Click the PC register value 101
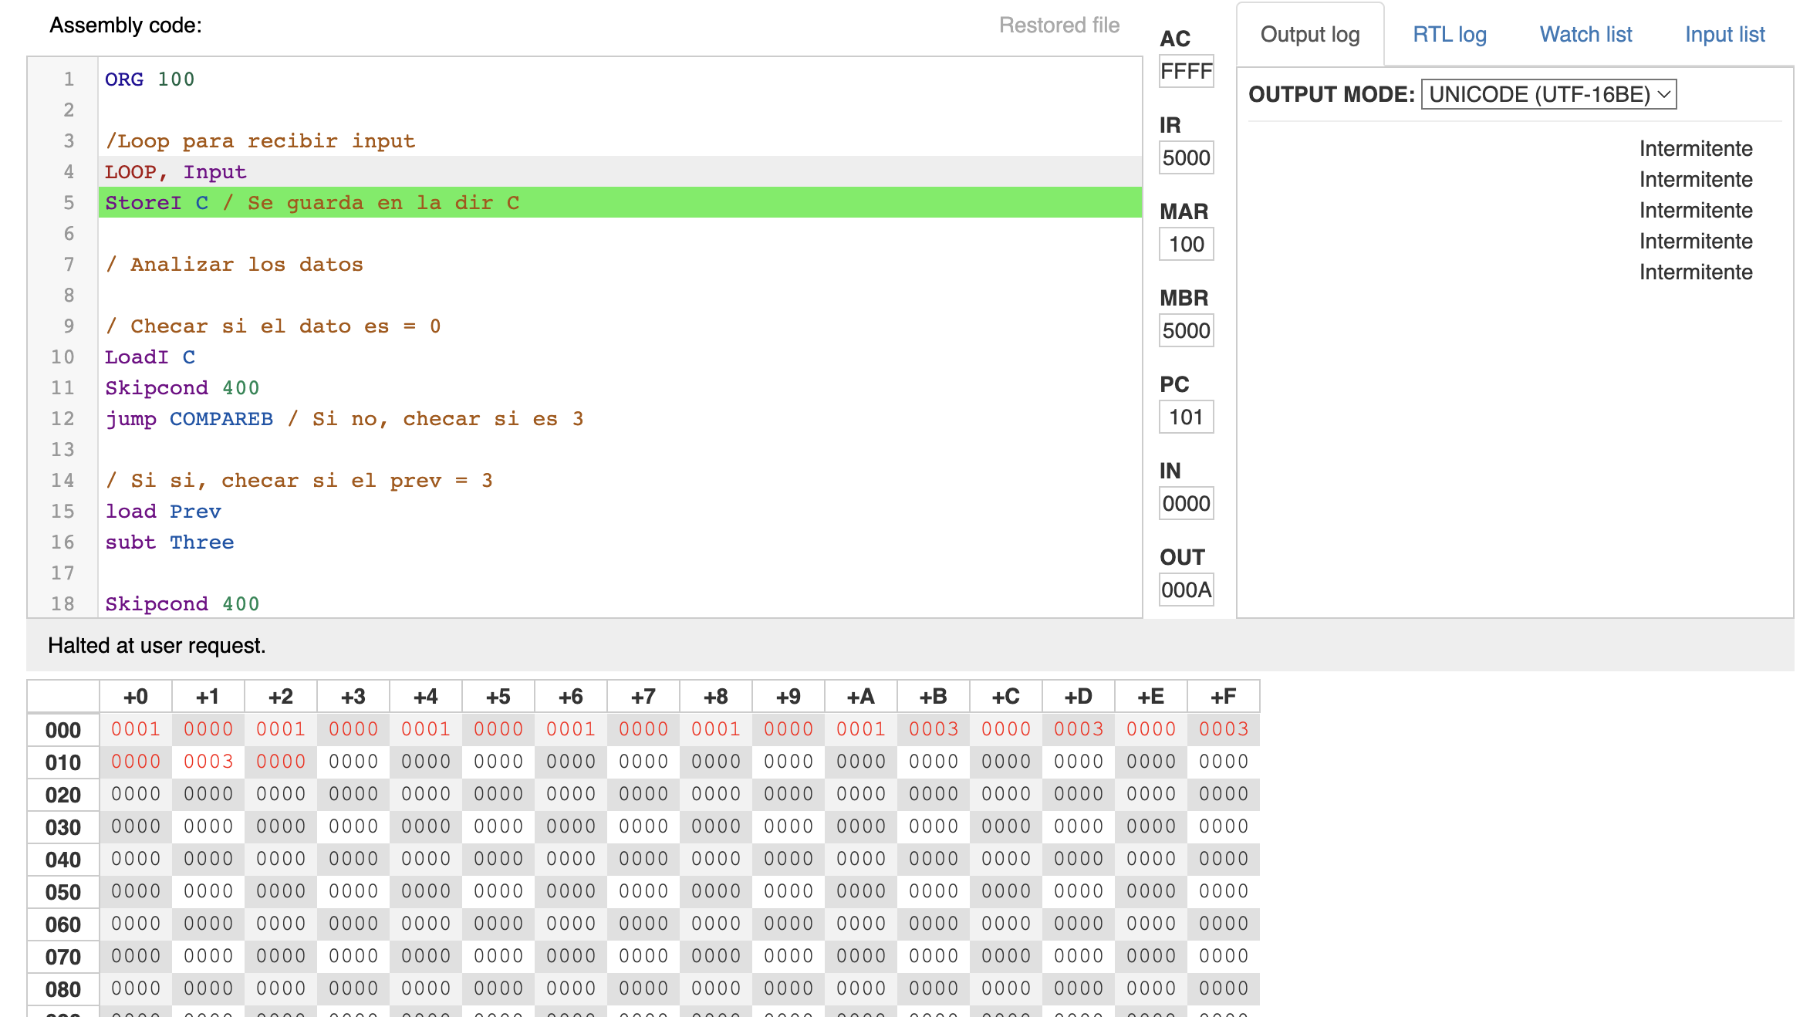The height and width of the screenshot is (1017, 1810). 1186,417
